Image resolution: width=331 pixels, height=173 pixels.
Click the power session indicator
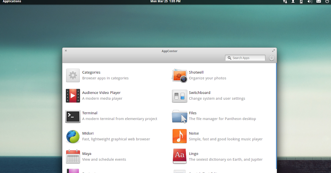(x=327, y=2)
